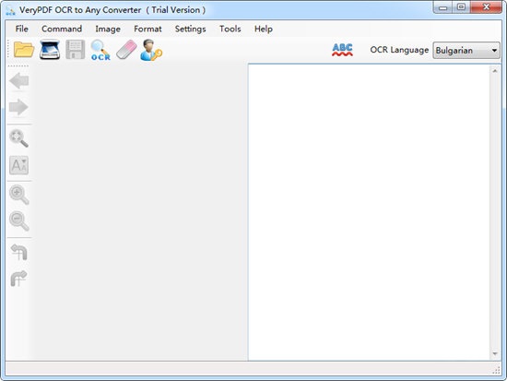Minimize the VeryPDF OCR window
507x381 pixels.
pos(442,7)
